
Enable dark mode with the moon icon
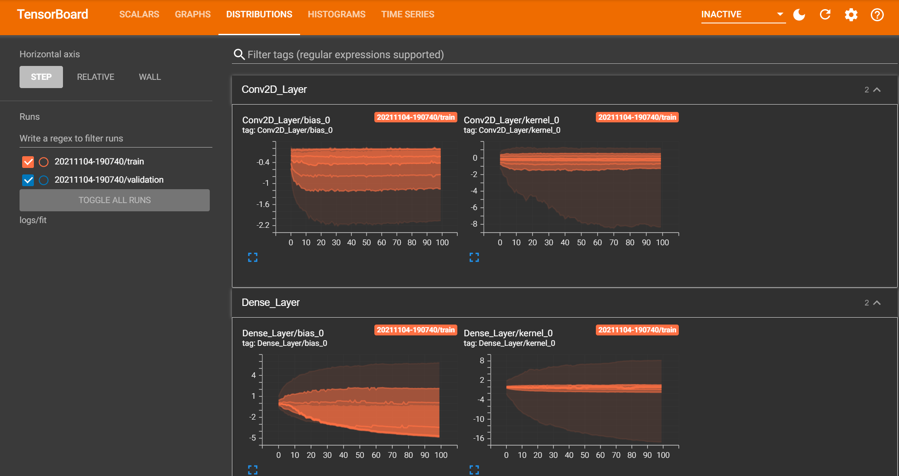pos(799,14)
